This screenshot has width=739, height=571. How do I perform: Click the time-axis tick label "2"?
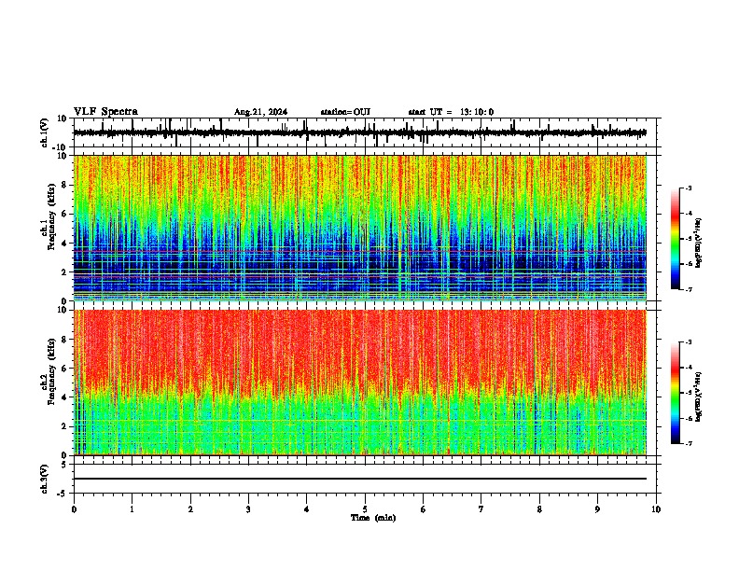click(190, 508)
